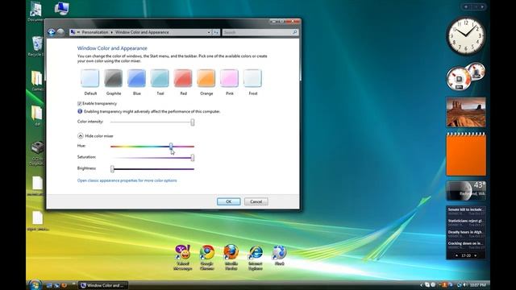Open the Recycle Bin desktop icon

pos(36,46)
